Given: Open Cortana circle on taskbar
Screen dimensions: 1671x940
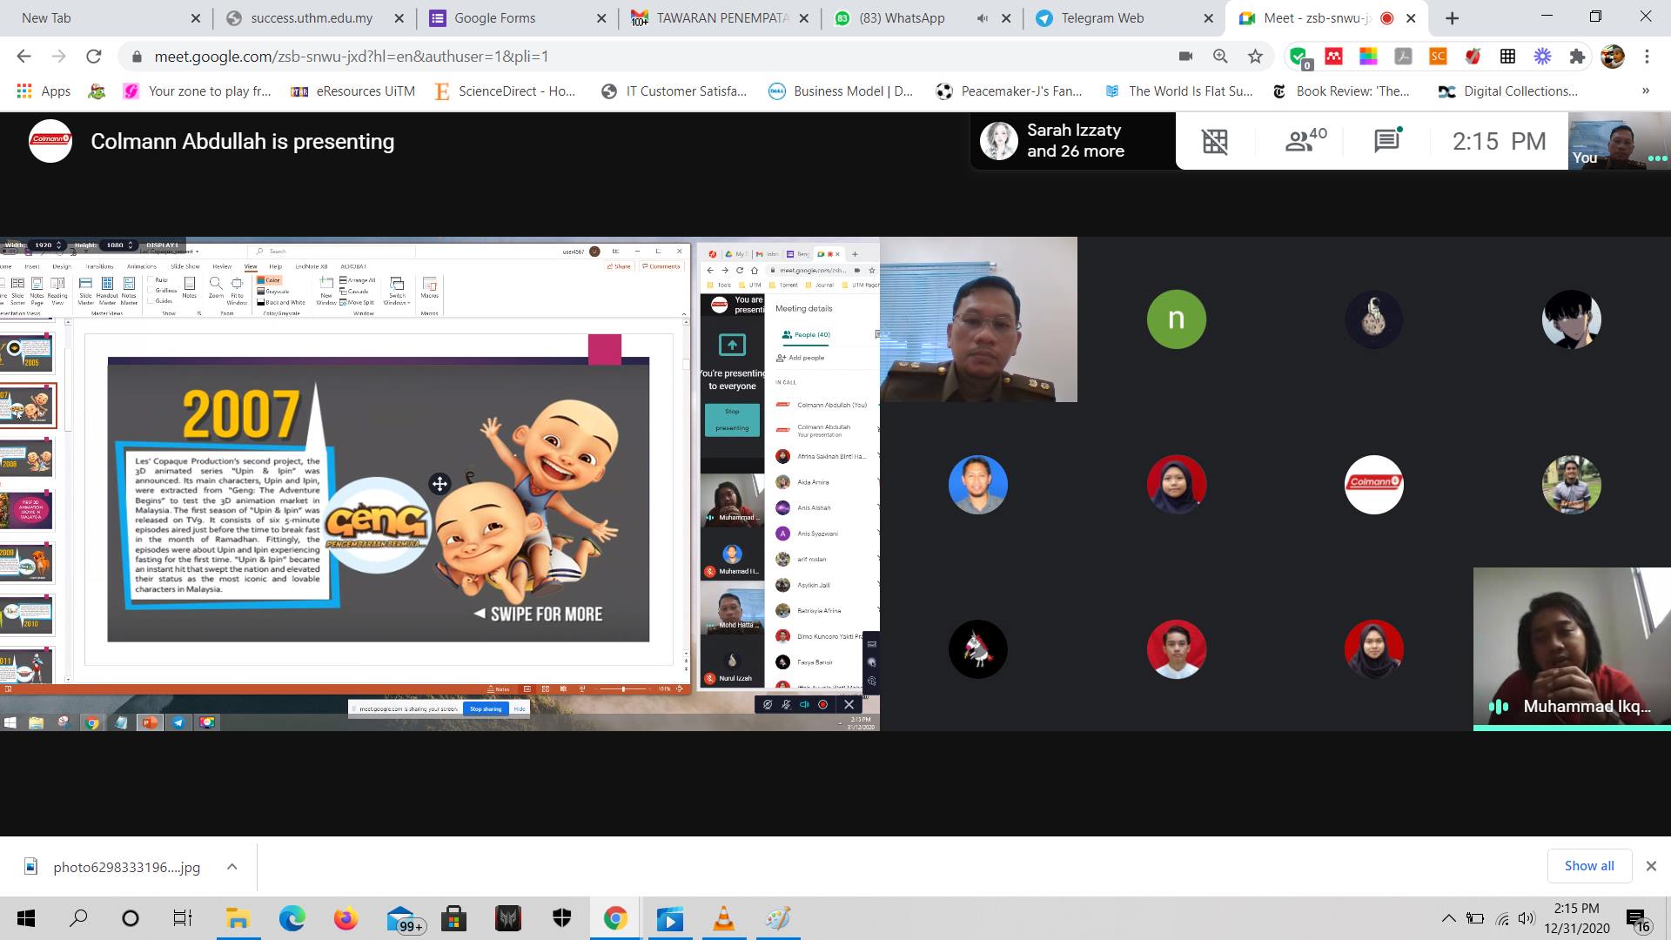Looking at the screenshot, I should pyautogui.click(x=131, y=919).
